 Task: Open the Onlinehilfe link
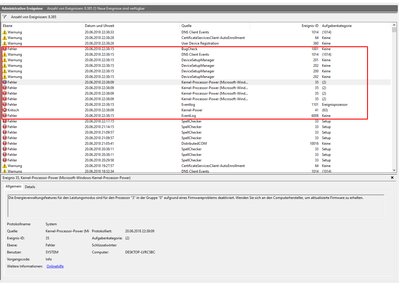[55, 266]
